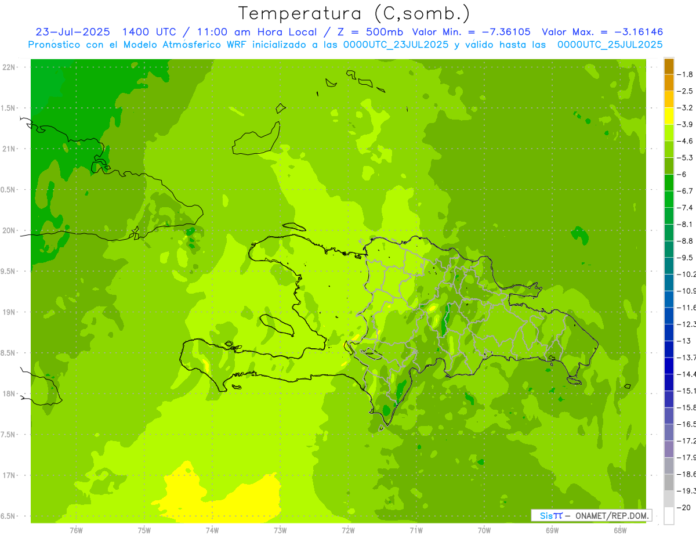Click the '-8.8' legend value

(686, 241)
